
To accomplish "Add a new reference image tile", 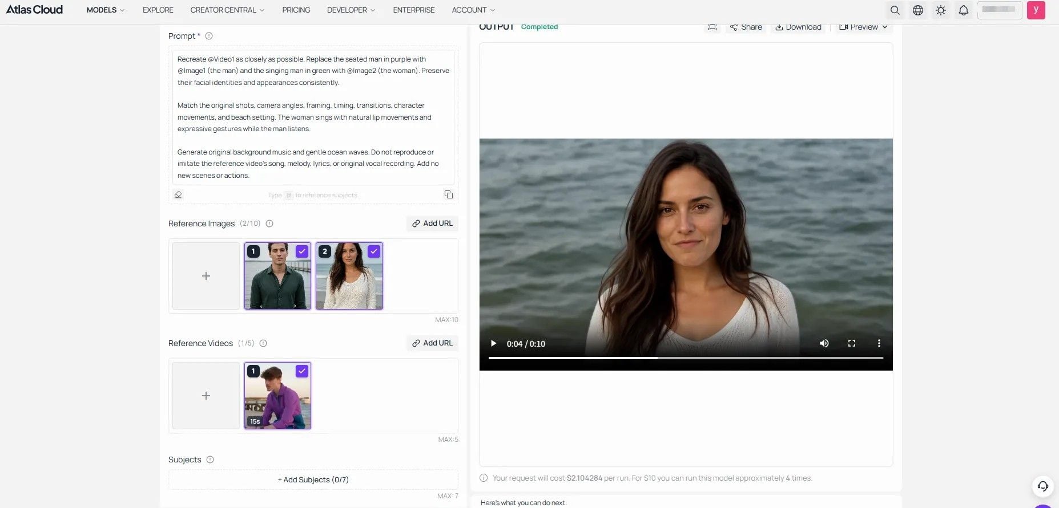I will pyautogui.click(x=206, y=276).
